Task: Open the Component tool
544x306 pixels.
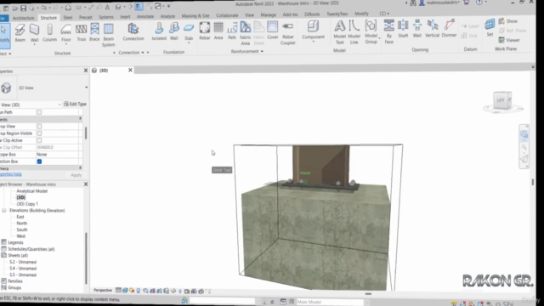Action: click(313, 31)
